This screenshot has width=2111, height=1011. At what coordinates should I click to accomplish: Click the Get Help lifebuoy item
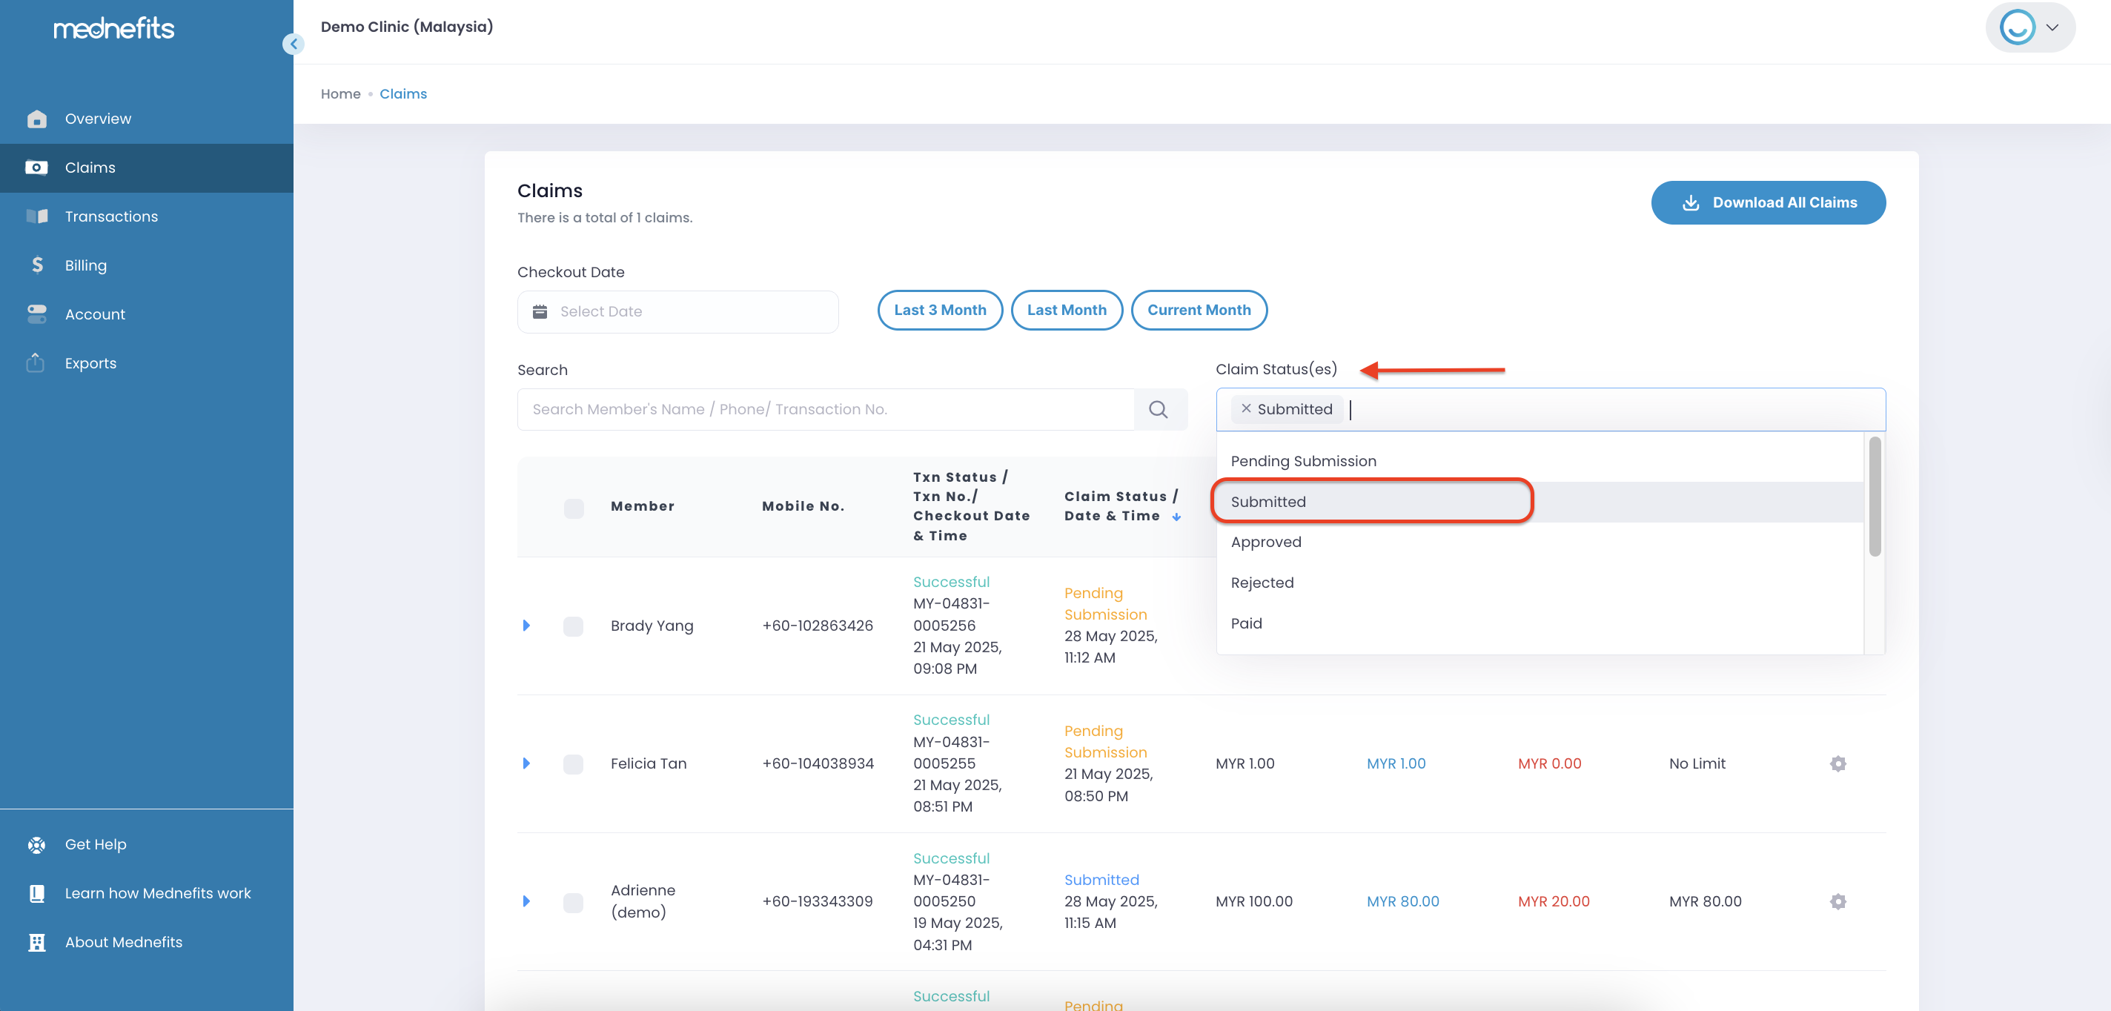pos(95,844)
